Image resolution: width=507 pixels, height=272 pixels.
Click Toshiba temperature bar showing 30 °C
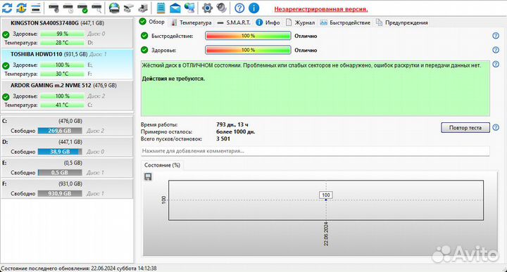(62, 74)
